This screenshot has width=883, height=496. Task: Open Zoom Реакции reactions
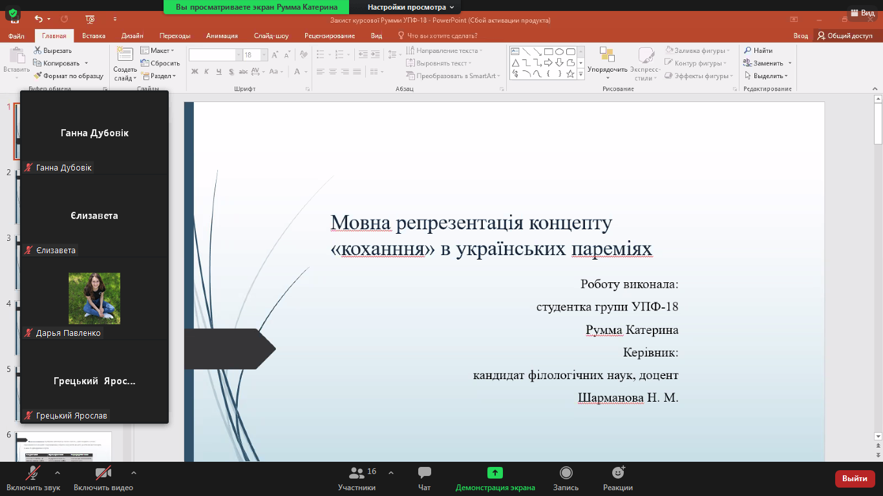618,478
